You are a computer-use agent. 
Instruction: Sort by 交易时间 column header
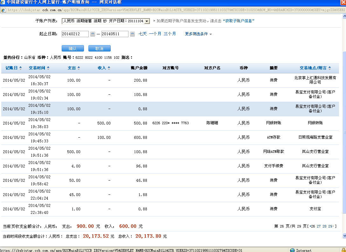click(x=37, y=68)
